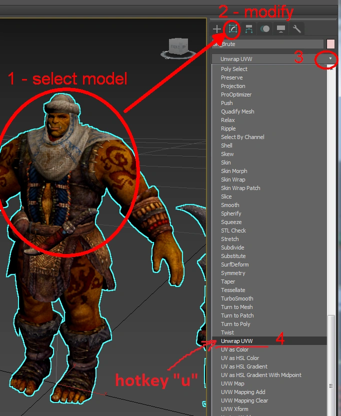This screenshot has width=341, height=416.
Task: Apply the Squeeze modifier
Action: click(231, 222)
